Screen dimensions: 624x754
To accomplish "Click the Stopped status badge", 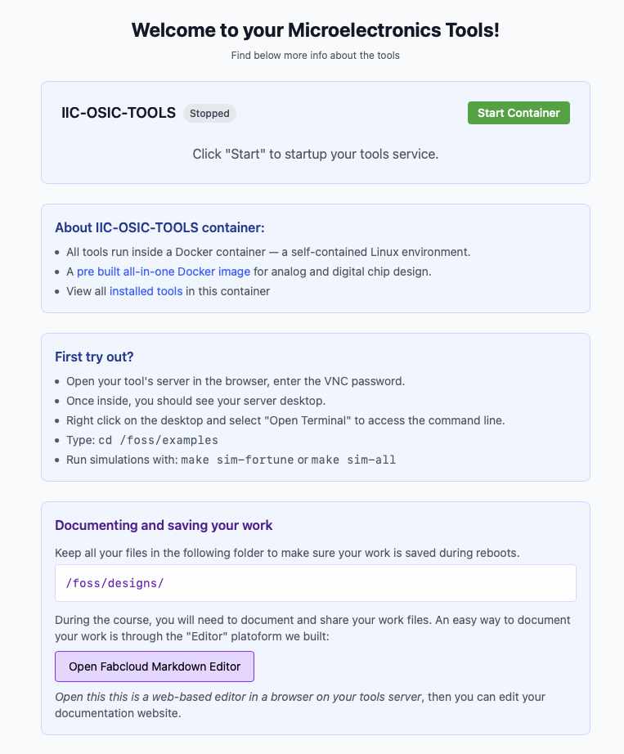I will (x=209, y=114).
